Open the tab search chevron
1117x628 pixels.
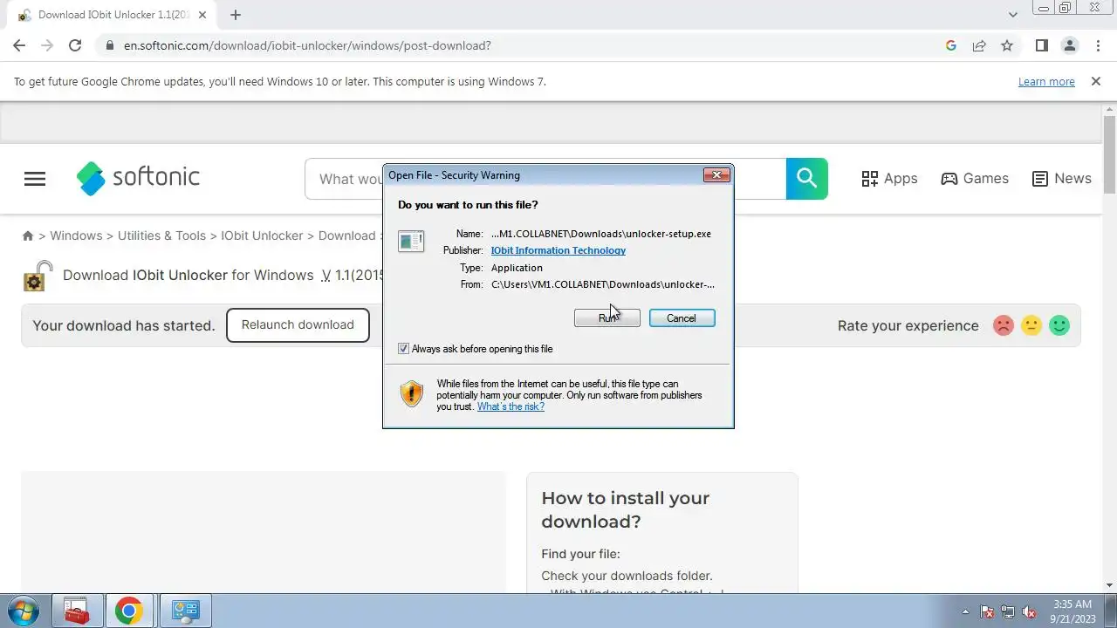click(1013, 15)
